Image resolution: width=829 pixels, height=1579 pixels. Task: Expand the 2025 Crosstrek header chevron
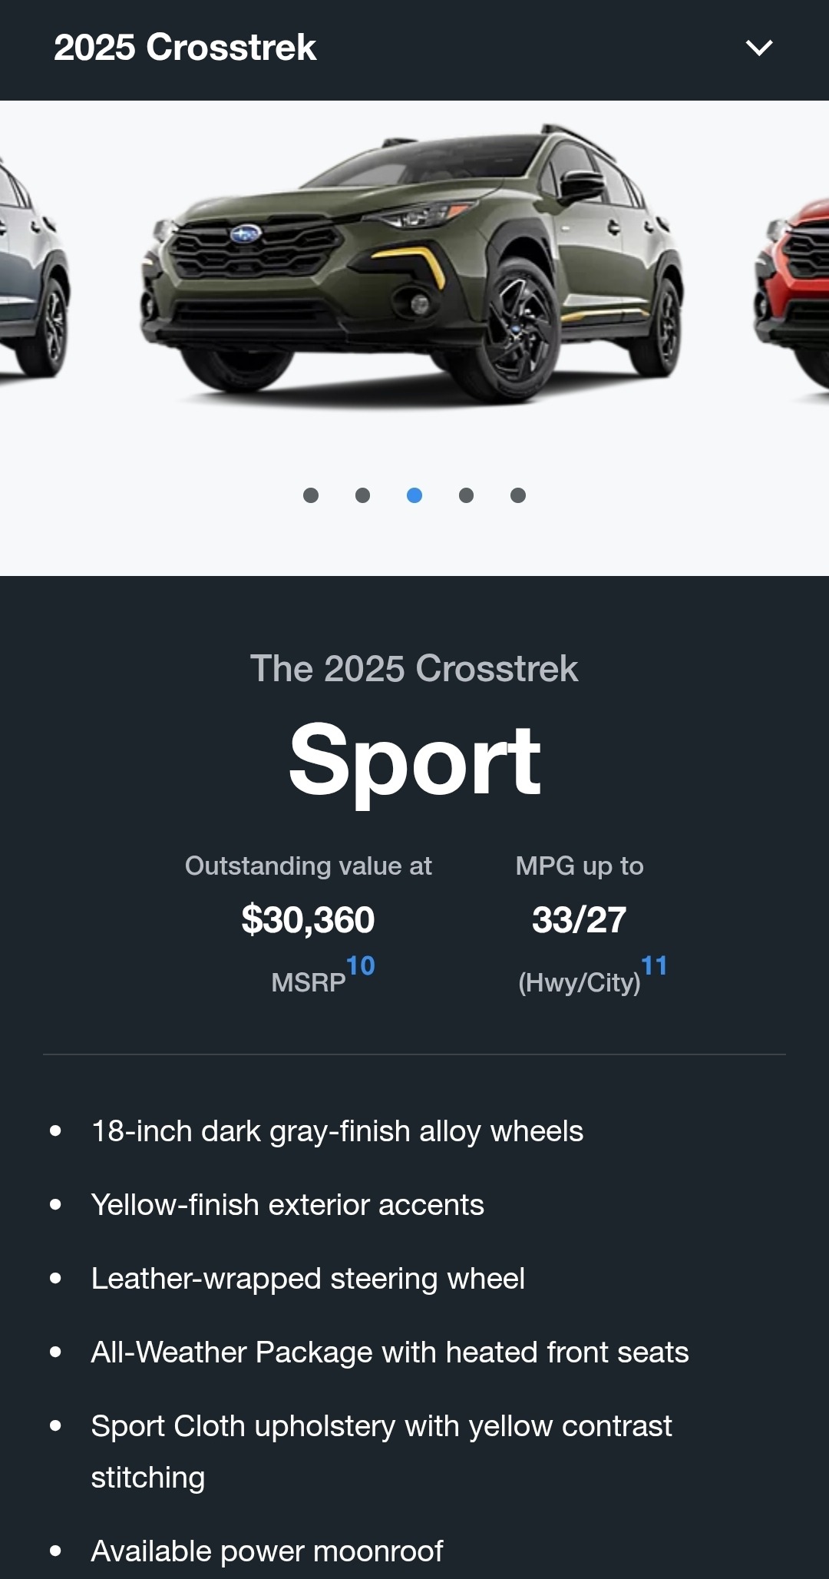point(758,48)
